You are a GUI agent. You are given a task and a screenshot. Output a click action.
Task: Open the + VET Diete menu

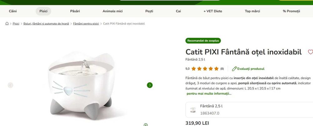click(x=213, y=11)
